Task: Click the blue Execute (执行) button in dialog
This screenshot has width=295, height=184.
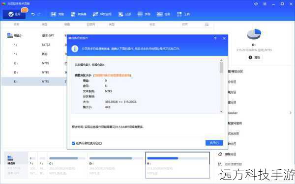Action: tap(214, 143)
